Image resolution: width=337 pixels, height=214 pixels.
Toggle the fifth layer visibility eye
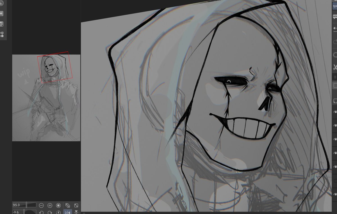tap(335, 167)
